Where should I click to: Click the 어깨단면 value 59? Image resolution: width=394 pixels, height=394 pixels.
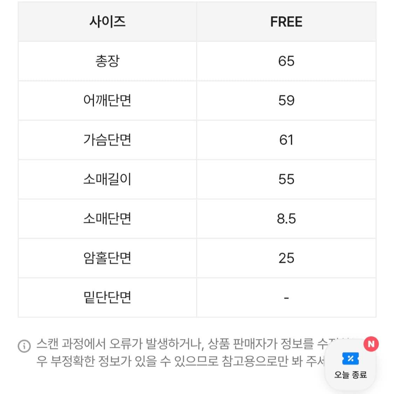coord(286,101)
